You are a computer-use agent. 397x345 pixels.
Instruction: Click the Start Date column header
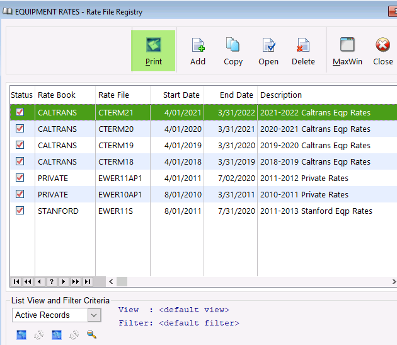click(x=177, y=95)
